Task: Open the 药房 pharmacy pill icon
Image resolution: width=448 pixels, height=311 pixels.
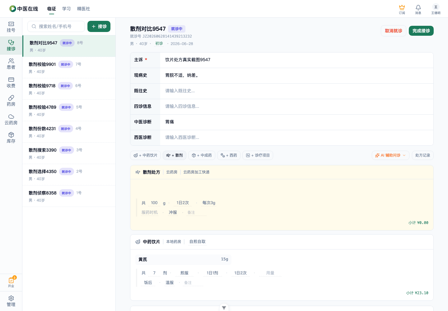Action: tap(11, 101)
